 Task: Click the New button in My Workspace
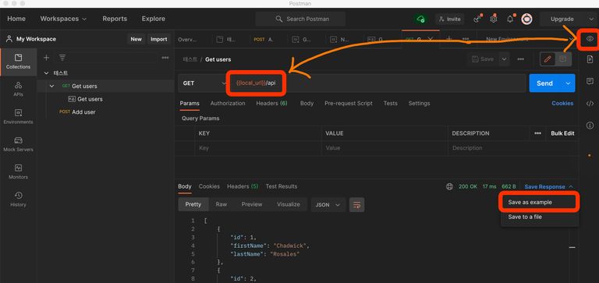click(136, 39)
